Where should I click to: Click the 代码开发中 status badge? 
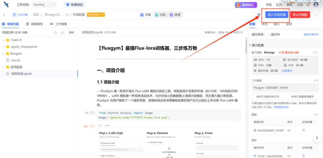[96, 15]
